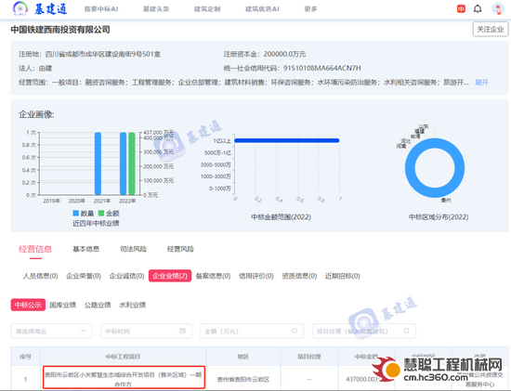Click the 项目经理 name input field
511x391 pixels.
(364, 331)
